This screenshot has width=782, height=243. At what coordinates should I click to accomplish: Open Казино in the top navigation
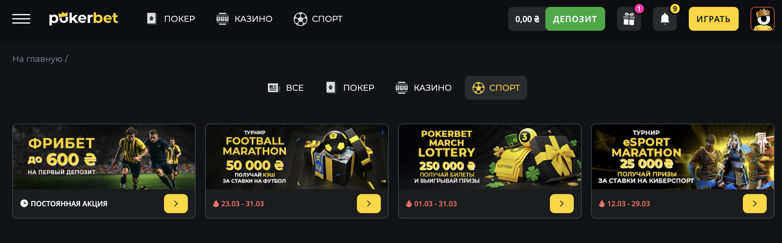[244, 19]
